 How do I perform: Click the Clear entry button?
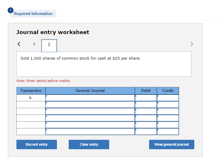point(89,145)
